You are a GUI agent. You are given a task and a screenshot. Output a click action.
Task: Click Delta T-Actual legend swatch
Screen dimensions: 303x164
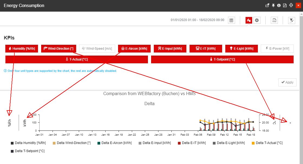pos(253,143)
